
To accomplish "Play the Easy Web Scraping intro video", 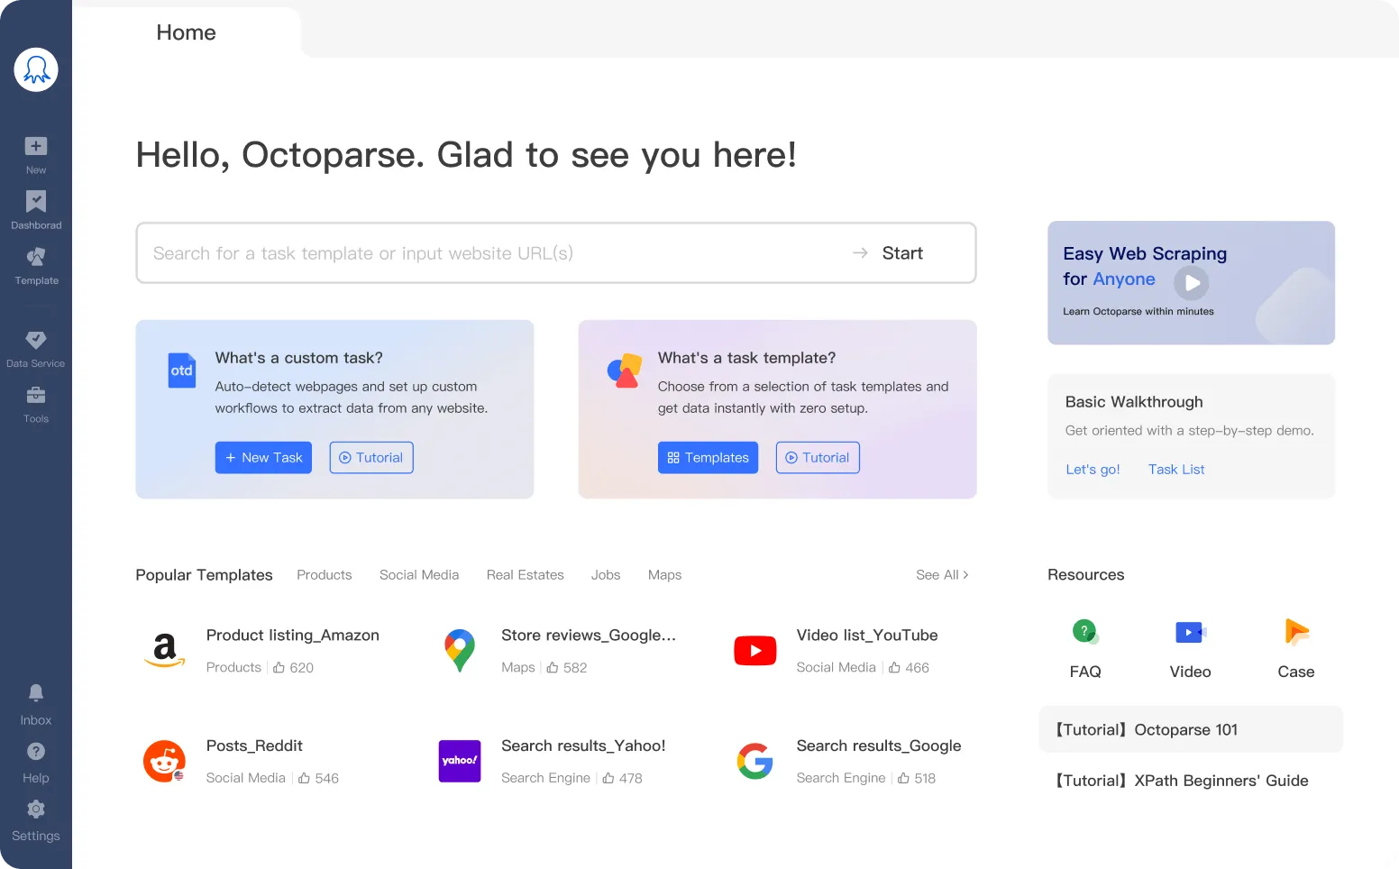I will 1191,282.
